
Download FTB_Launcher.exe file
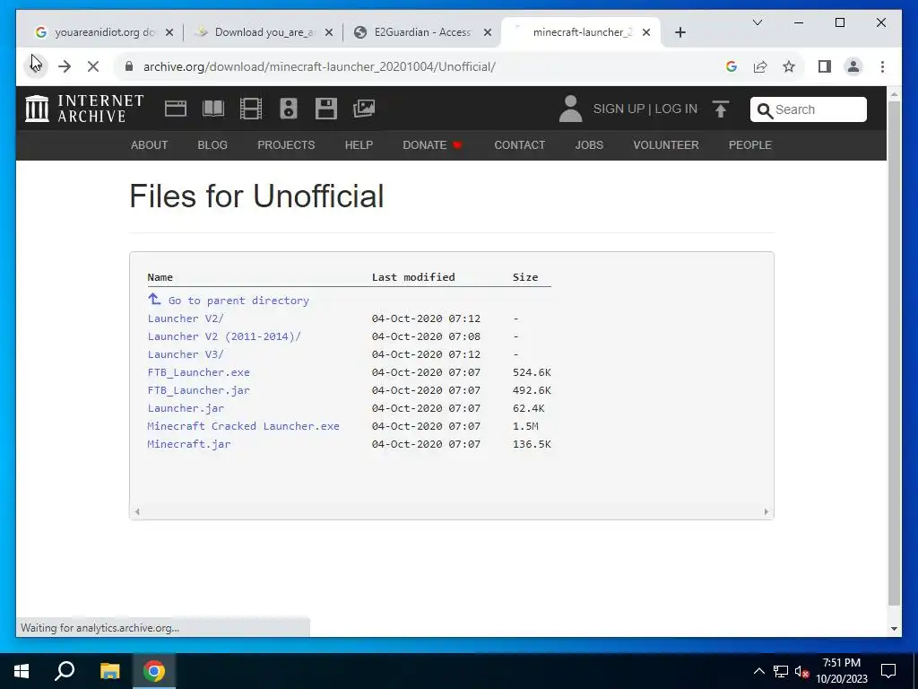(198, 372)
